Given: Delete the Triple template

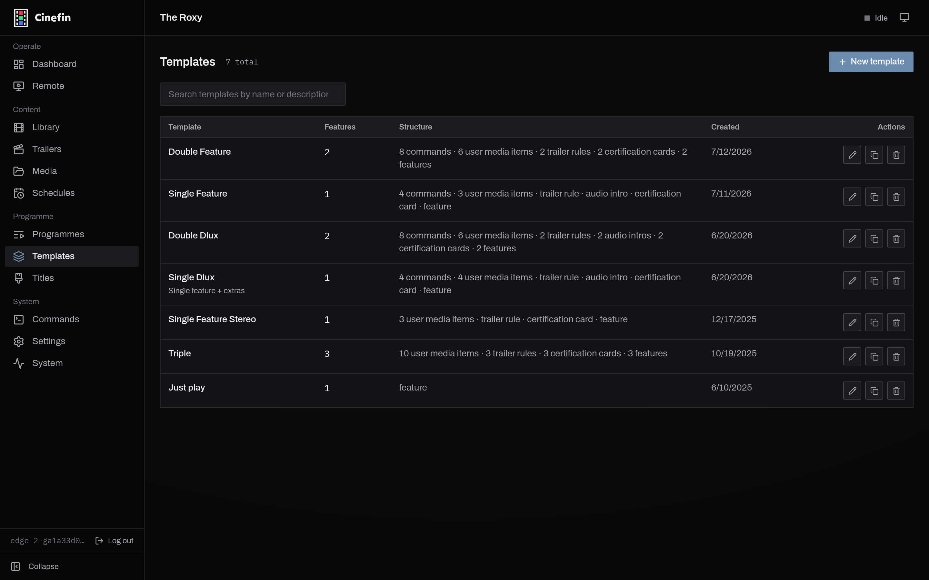Looking at the screenshot, I should 896,356.
